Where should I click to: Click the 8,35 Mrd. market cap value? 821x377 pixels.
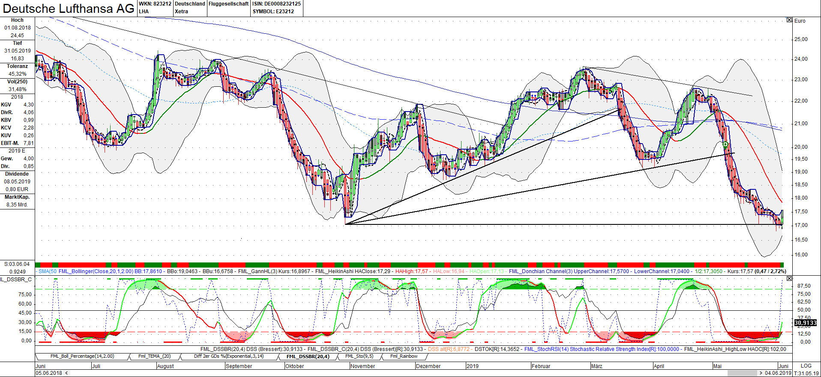[17, 205]
